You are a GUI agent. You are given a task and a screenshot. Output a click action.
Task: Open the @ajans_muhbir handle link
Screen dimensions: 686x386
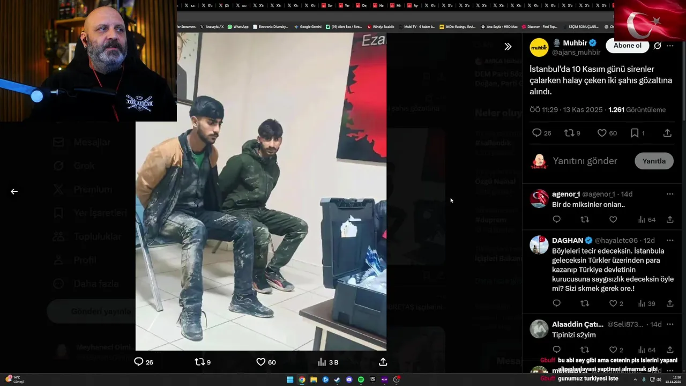pyautogui.click(x=576, y=53)
